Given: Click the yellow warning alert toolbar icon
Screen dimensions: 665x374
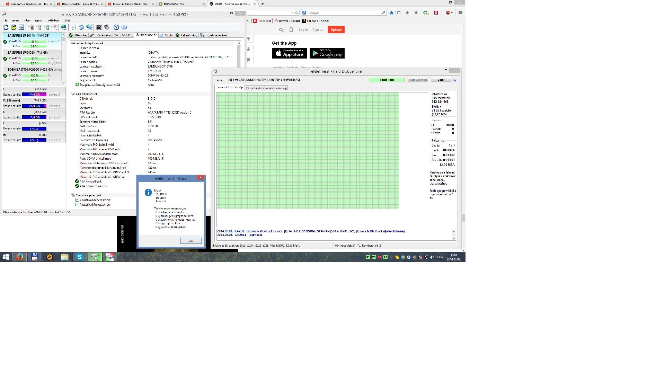Looking at the screenshot, I should point(14,27).
